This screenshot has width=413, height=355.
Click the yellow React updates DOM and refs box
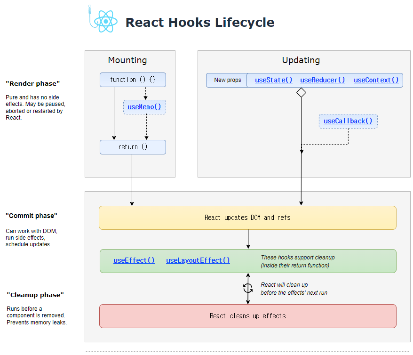tap(247, 218)
